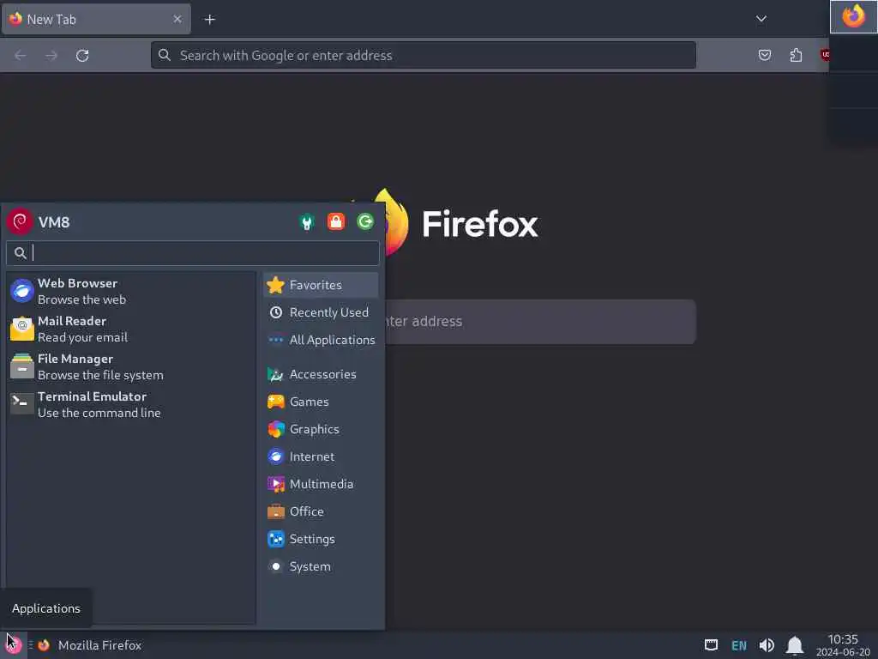Image resolution: width=878 pixels, height=659 pixels.
Task: Reload the current page
Action: 82,55
